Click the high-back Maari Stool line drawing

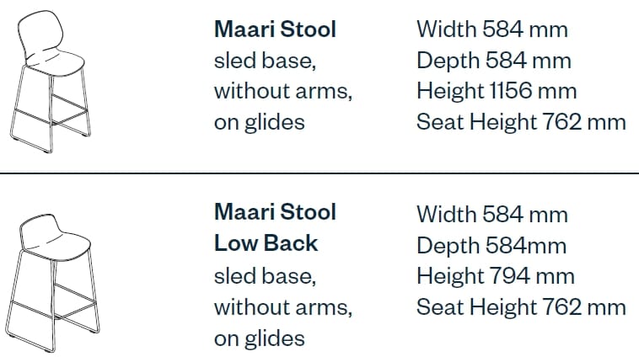pyautogui.click(x=52, y=84)
